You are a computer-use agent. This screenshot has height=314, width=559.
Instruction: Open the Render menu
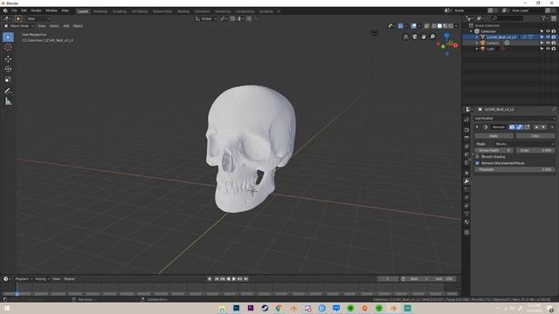(36, 10)
